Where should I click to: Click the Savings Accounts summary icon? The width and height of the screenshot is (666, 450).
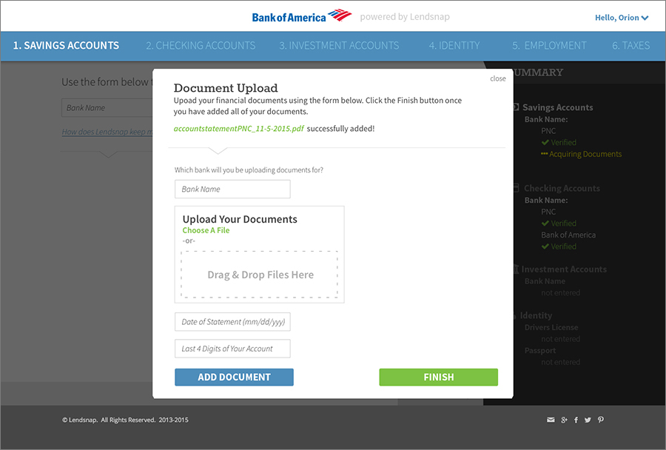coord(517,107)
